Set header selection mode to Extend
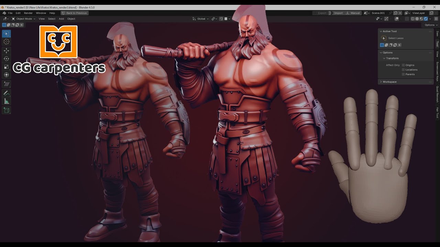The image size is (440, 247). coord(9,25)
